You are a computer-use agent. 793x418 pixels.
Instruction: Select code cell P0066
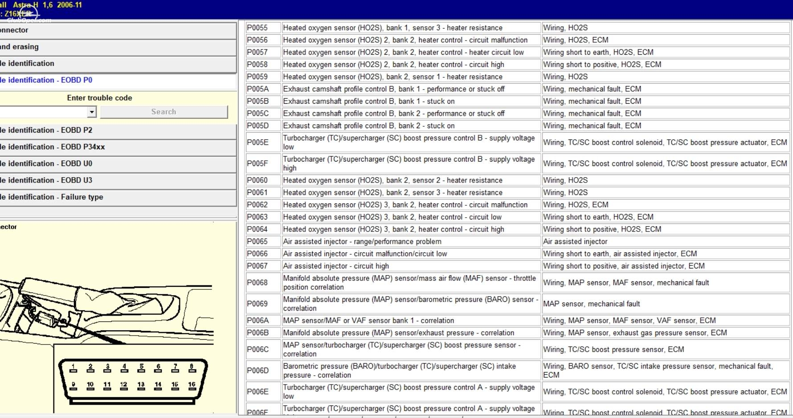click(263, 254)
